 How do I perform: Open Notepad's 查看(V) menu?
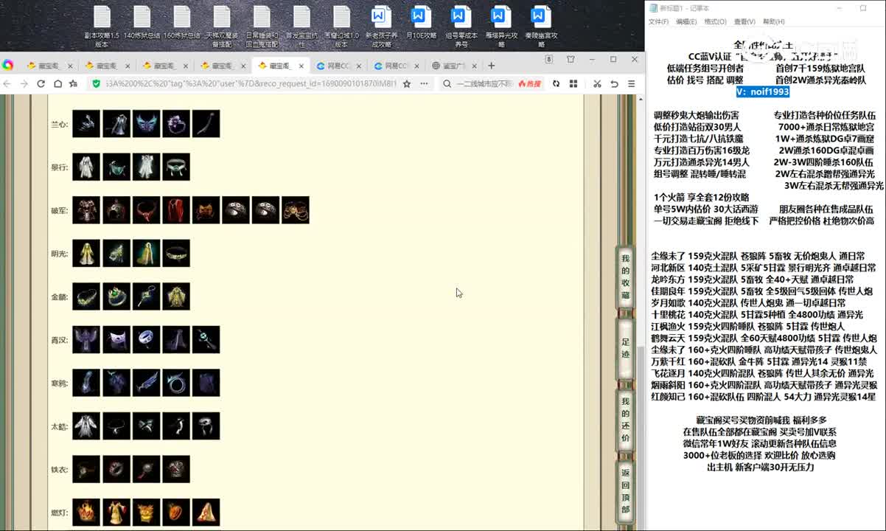744,22
